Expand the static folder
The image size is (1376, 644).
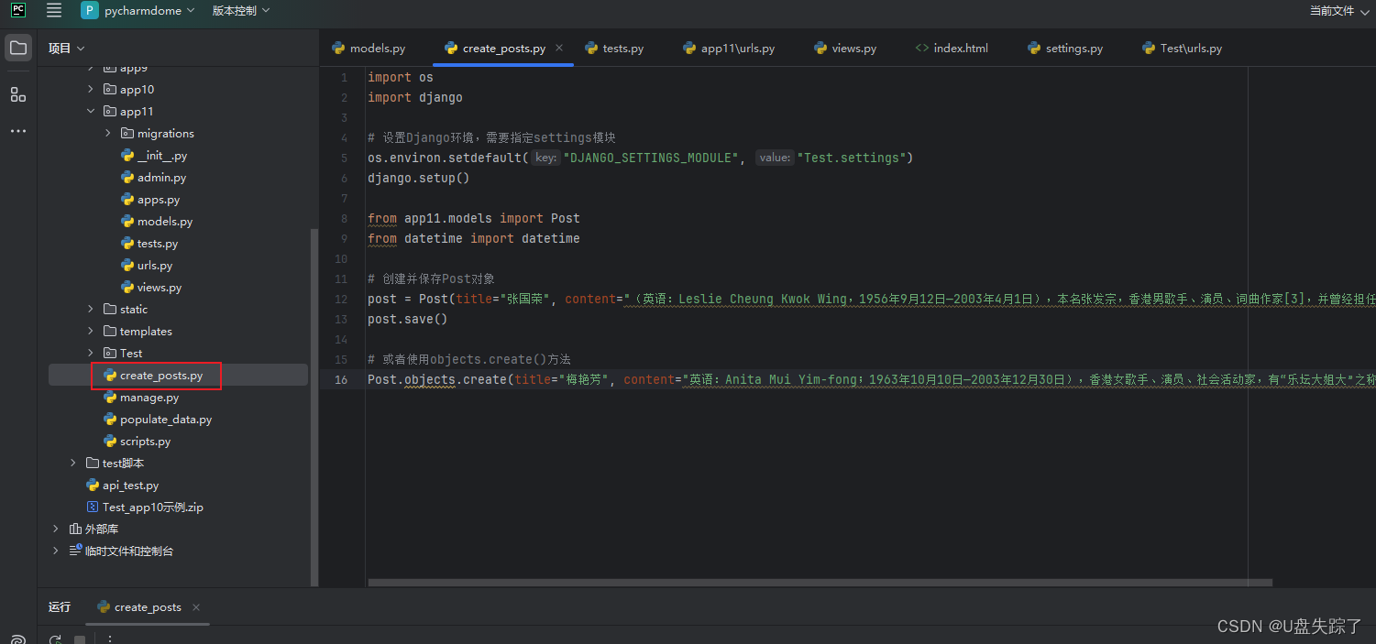coord(91,309)
